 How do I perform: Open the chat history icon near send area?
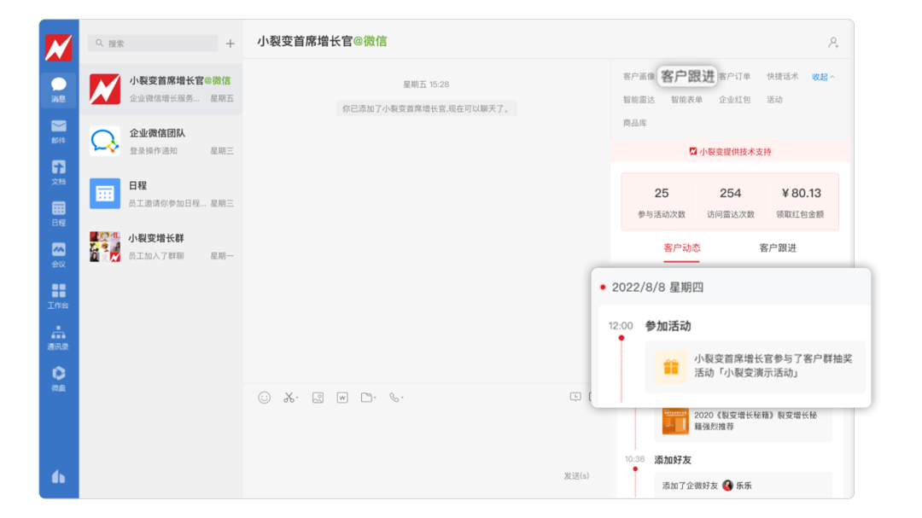[x=574, y=397]
